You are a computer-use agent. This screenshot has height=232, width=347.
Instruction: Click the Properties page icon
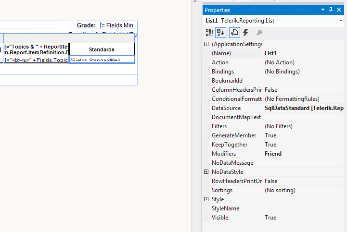pyautogui.click(x=234, y=33)
